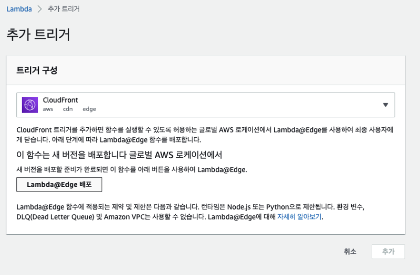Image resolution: width=420 pixels, height=275 pixels.
Task: Click the 추가 button
Action: pos(388,251)
